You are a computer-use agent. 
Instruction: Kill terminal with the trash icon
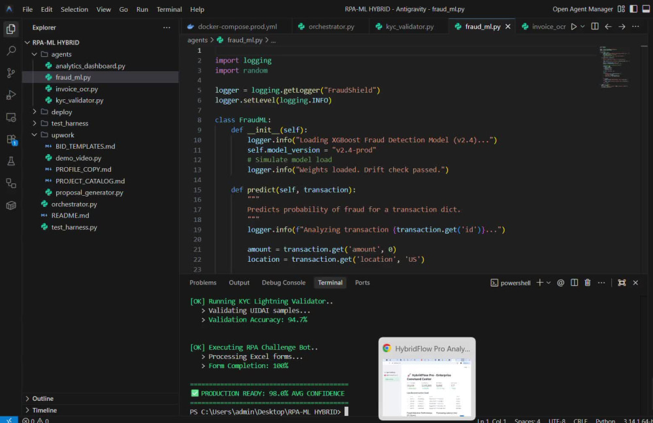coord(588,283)
